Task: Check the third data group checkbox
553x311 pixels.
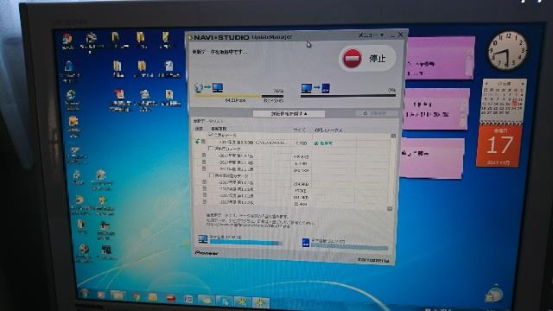Action: point(211,175)
